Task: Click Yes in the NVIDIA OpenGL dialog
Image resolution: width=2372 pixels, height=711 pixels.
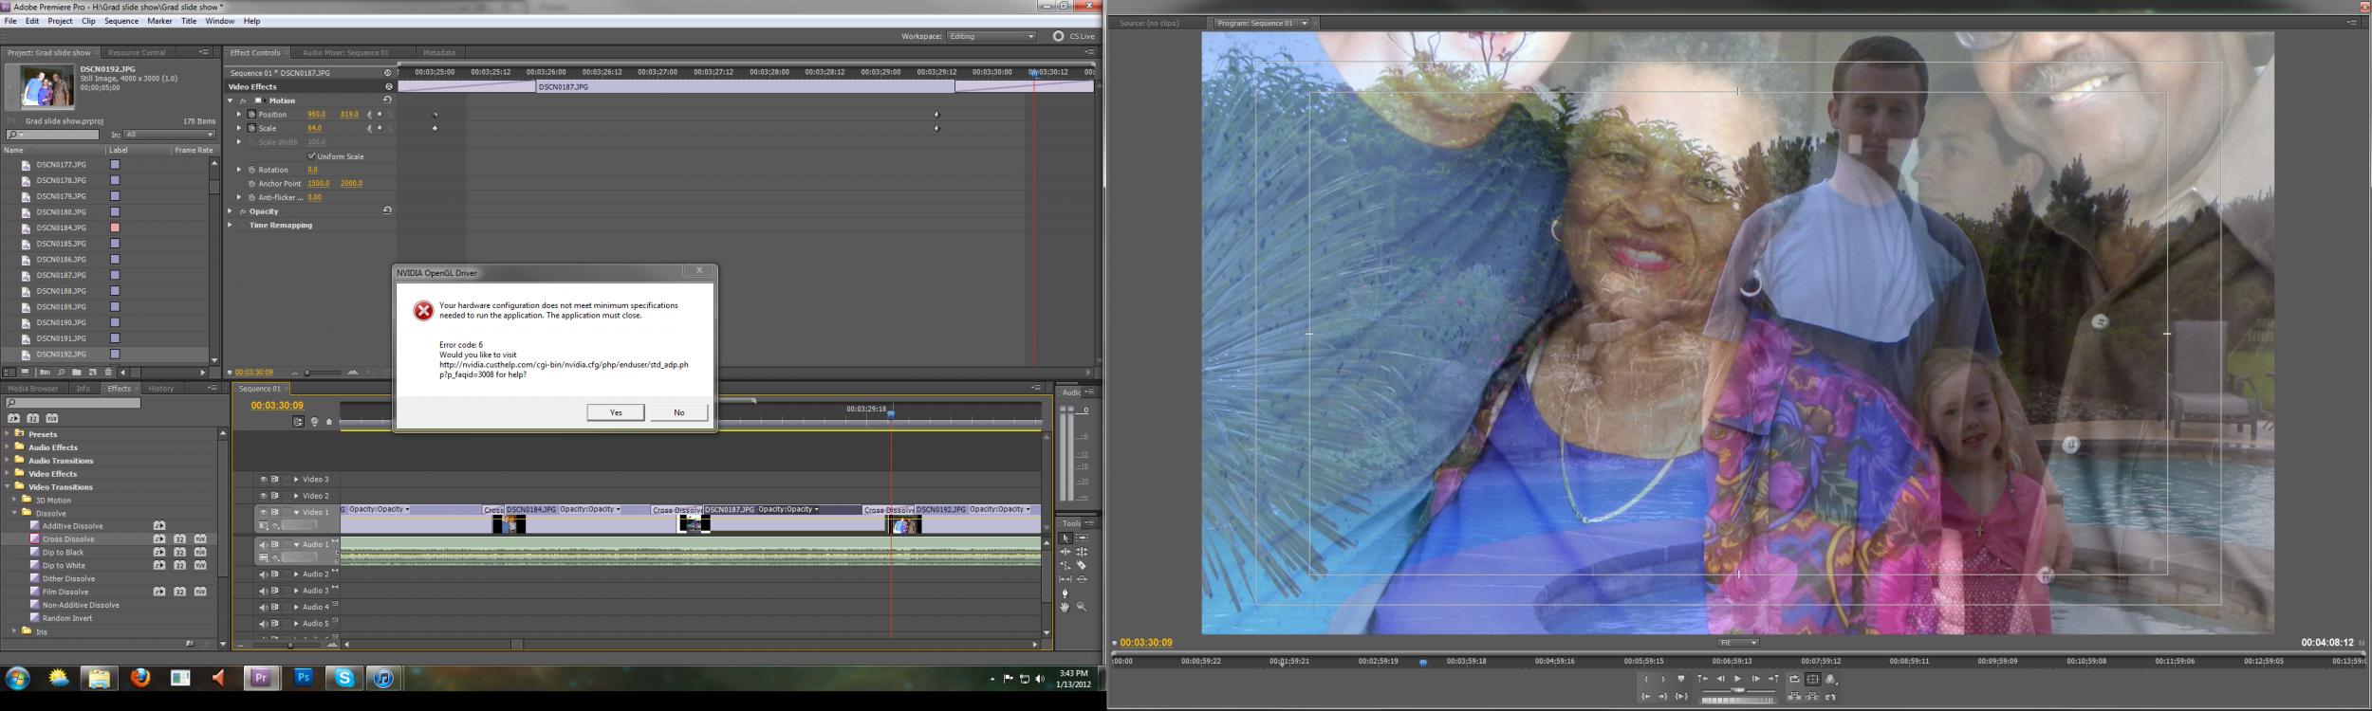Action: pyautogui.click(x=615, y=412)
